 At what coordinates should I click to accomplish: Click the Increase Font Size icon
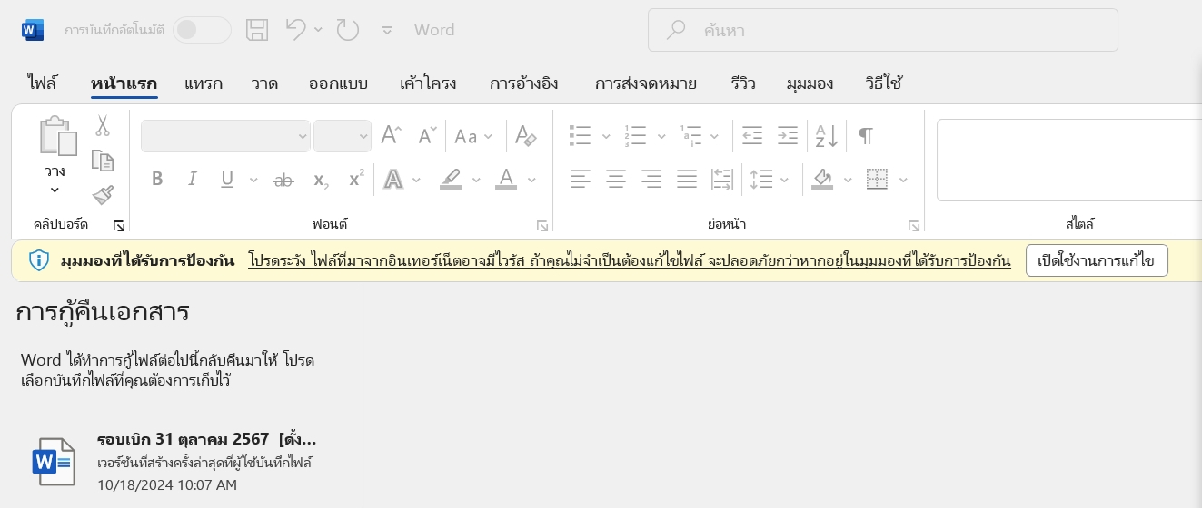click(x=391, y=136)
